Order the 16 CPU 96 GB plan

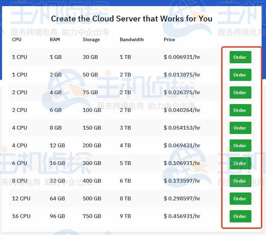click(x=240, y=216)
